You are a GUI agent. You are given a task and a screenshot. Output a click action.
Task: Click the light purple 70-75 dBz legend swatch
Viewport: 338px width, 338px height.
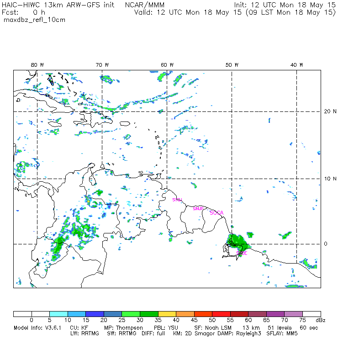coord(294,314)
